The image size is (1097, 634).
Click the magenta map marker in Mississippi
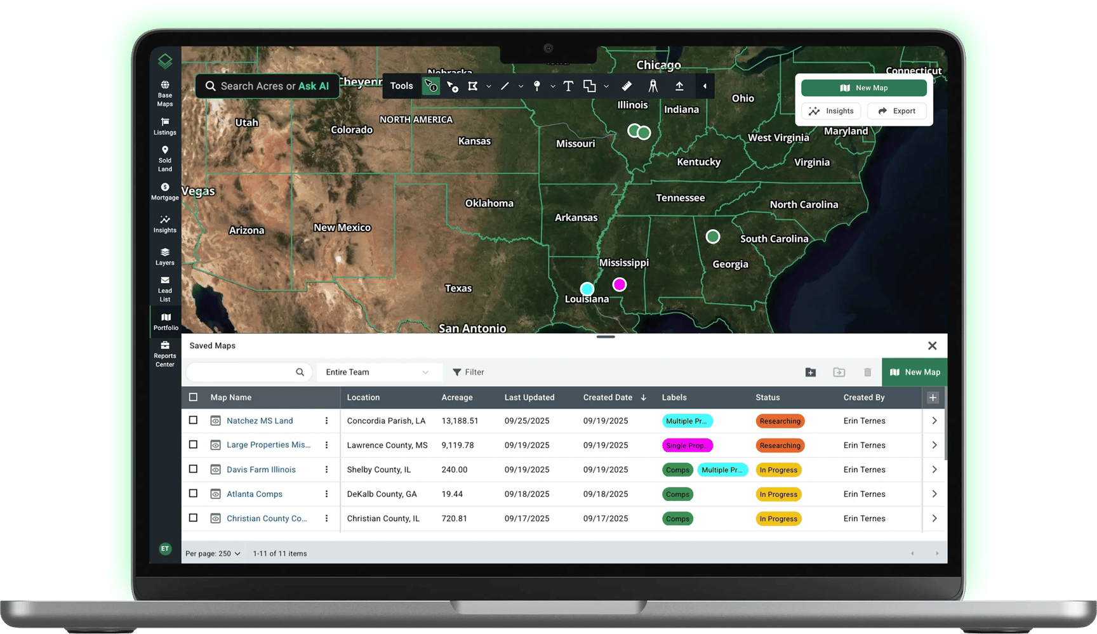620,285
